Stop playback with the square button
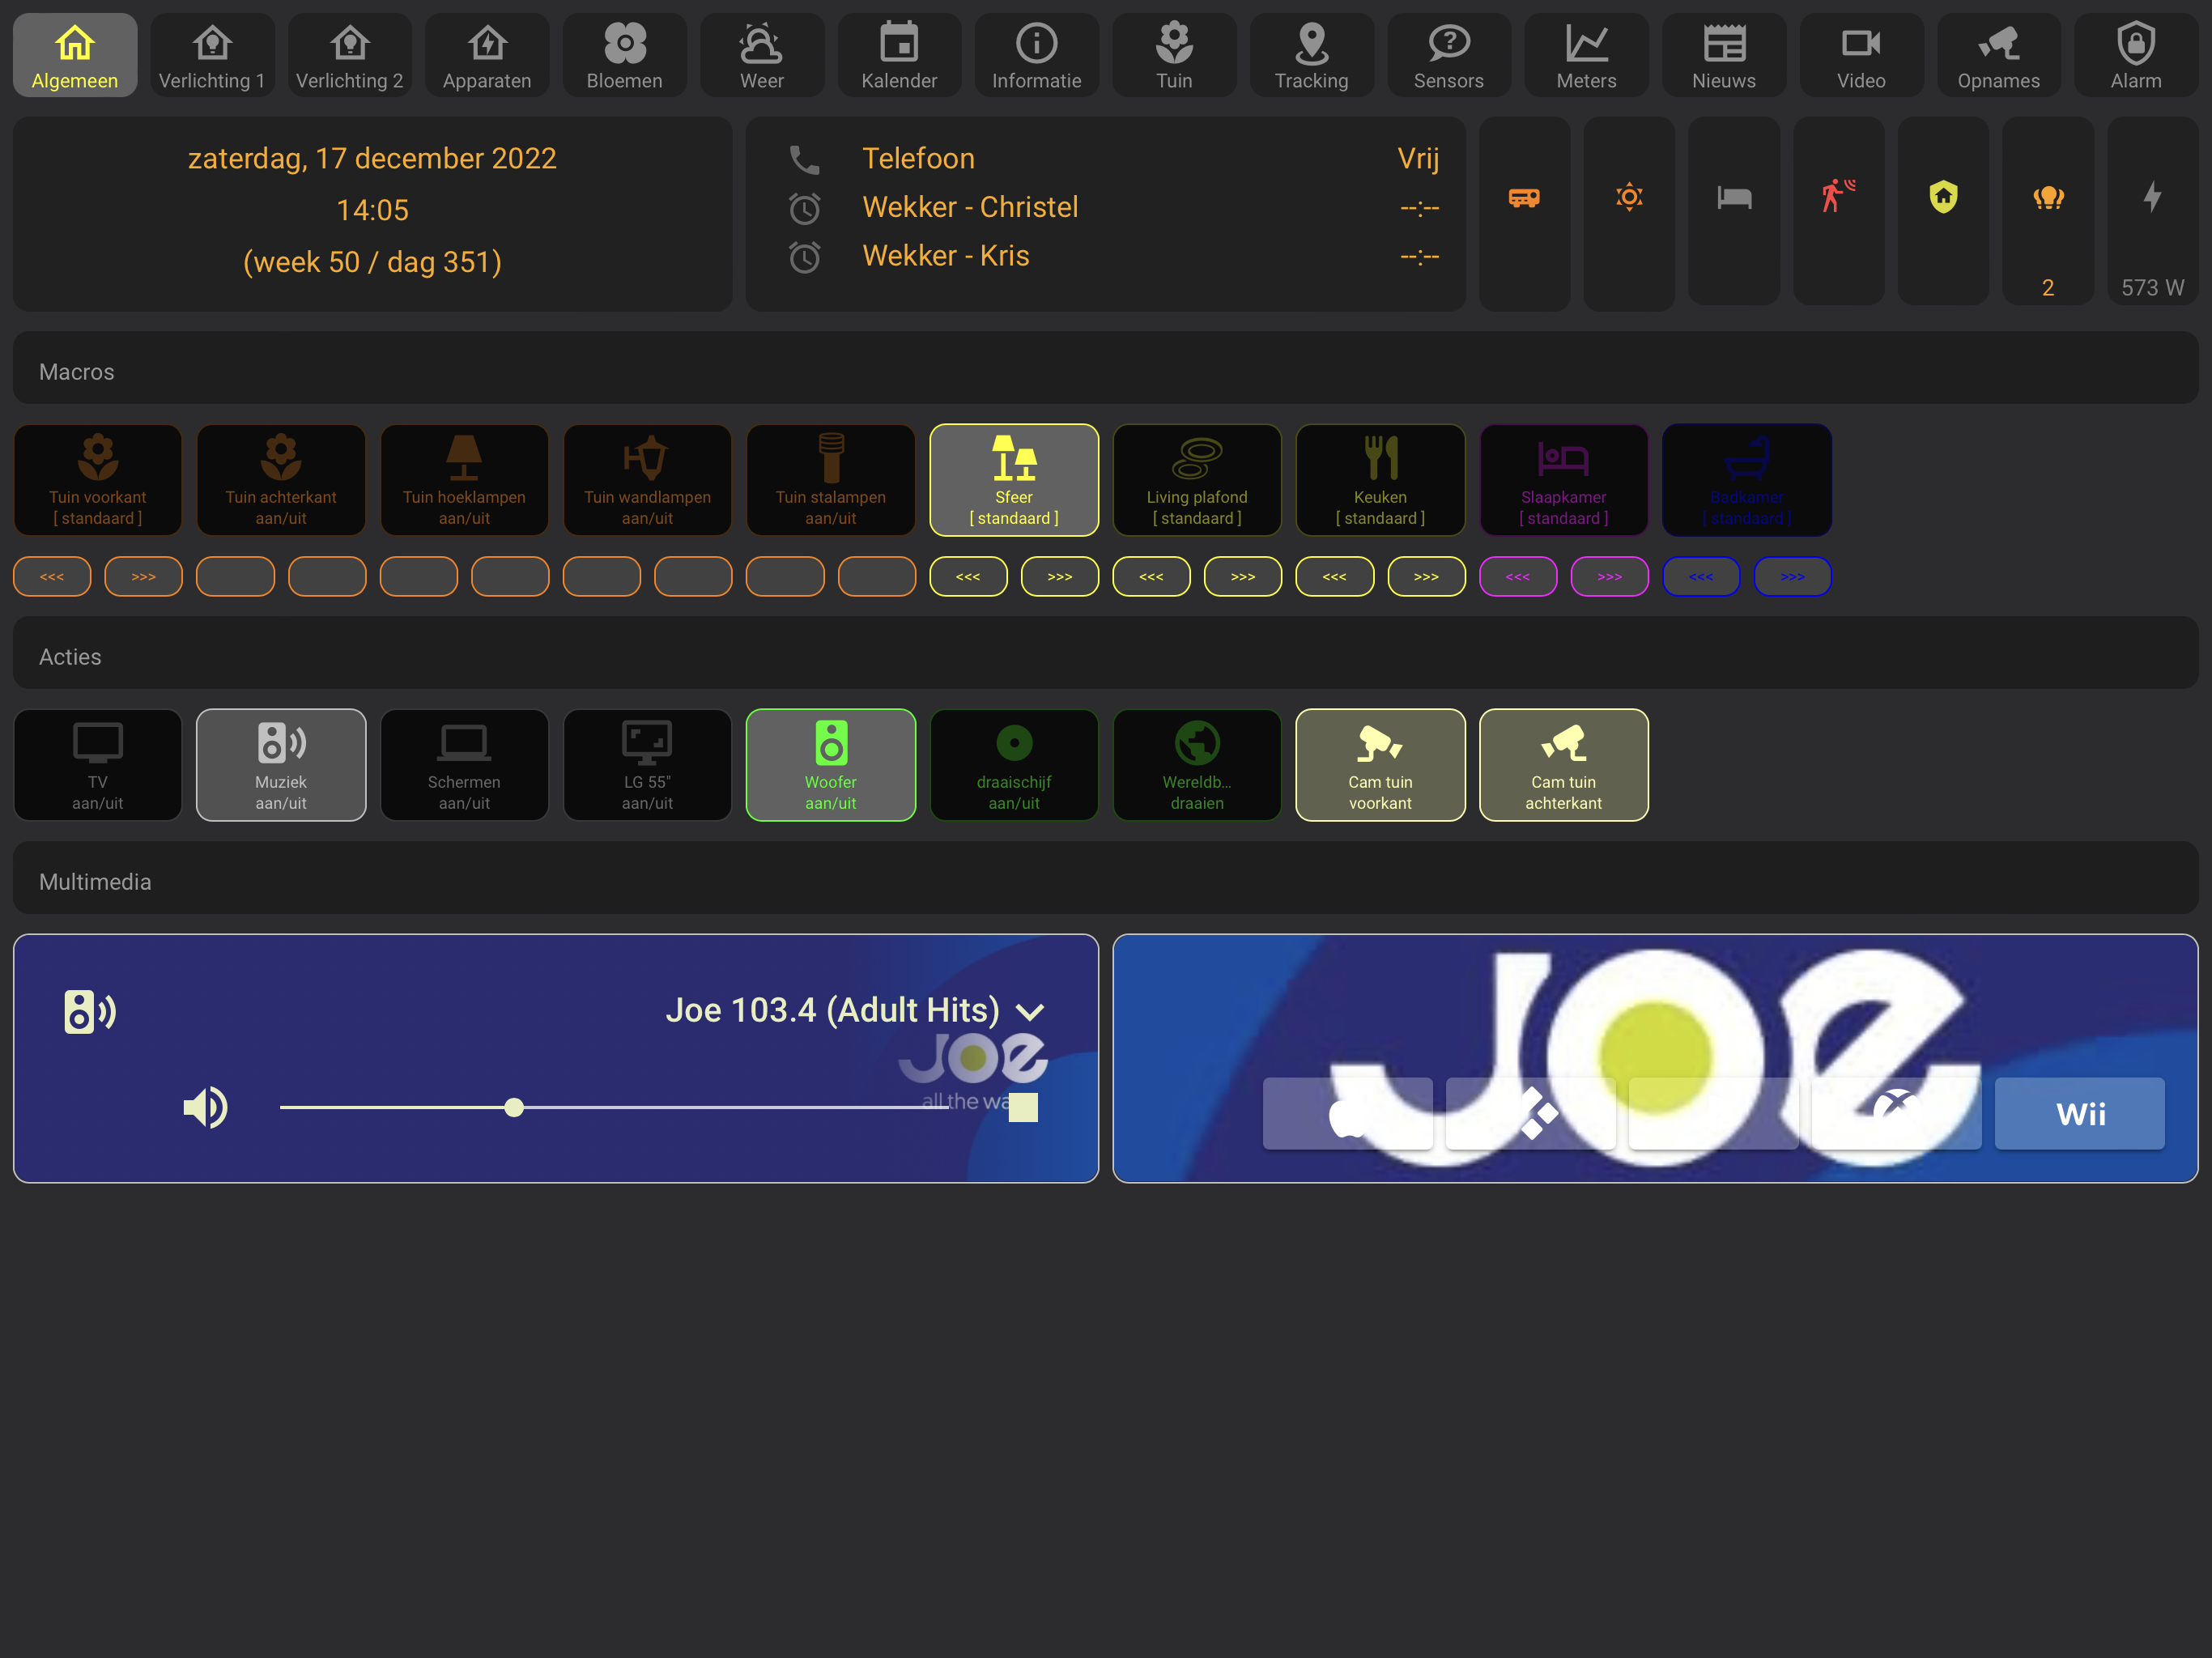 [1023, 1107]
